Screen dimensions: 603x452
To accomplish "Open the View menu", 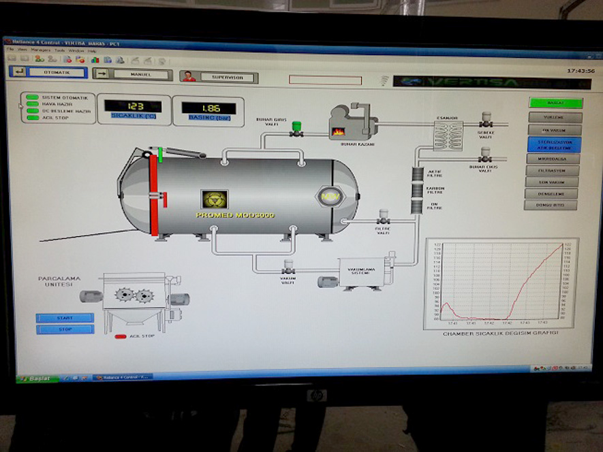I will click(x=22, y=50).
